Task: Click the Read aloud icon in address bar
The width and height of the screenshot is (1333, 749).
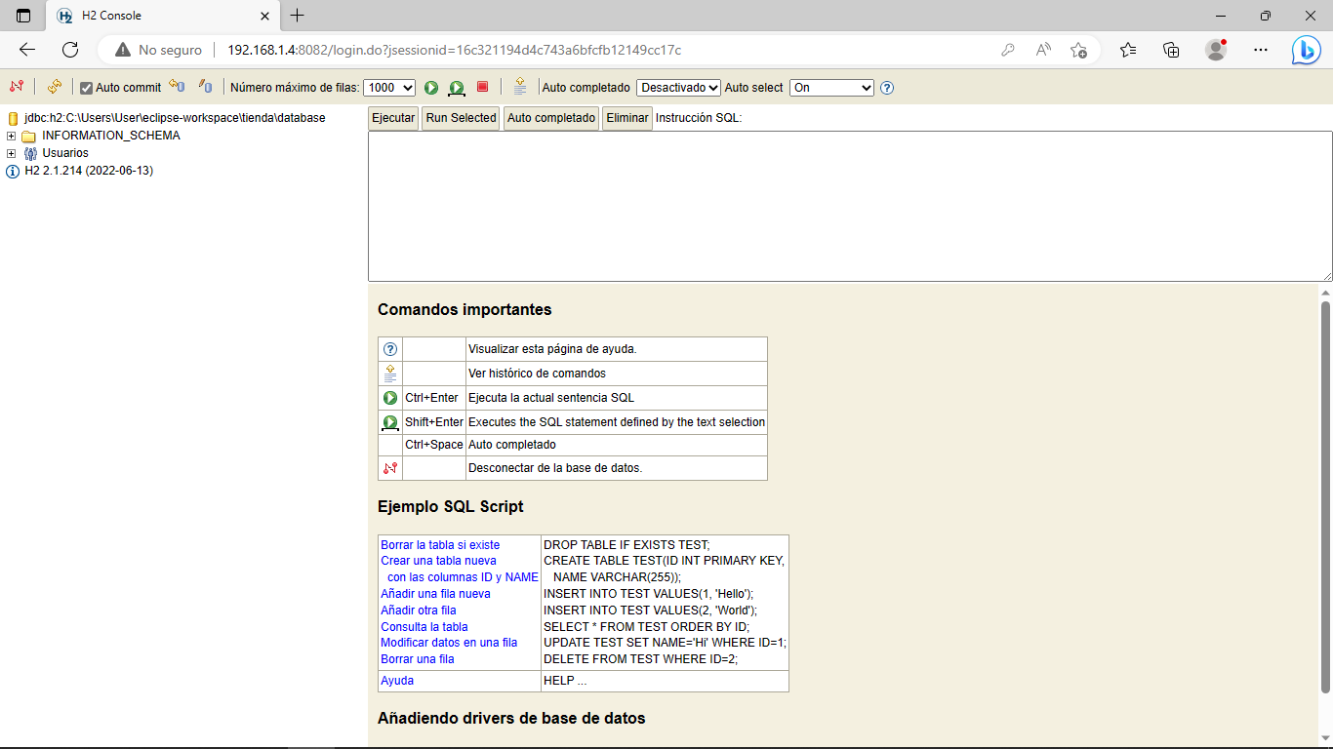Action: tap(1043, 50)
